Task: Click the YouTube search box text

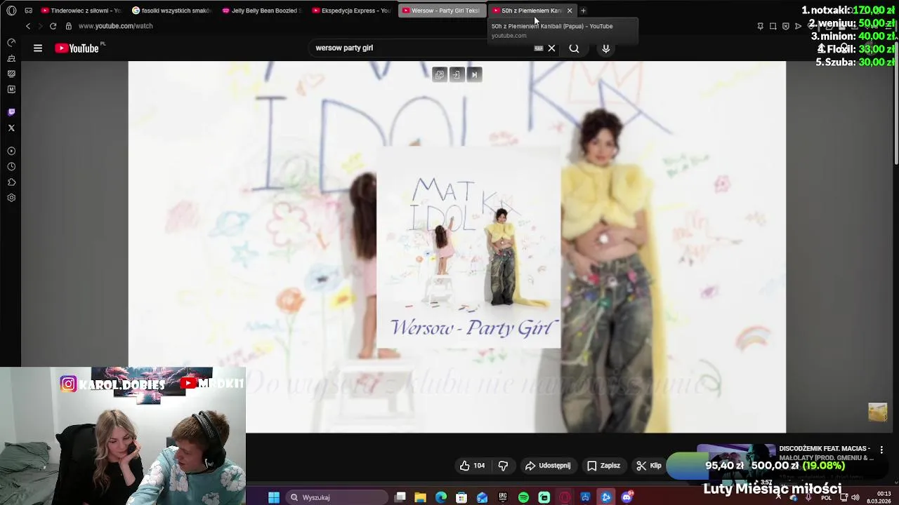Action: click(x=344, y=48)
